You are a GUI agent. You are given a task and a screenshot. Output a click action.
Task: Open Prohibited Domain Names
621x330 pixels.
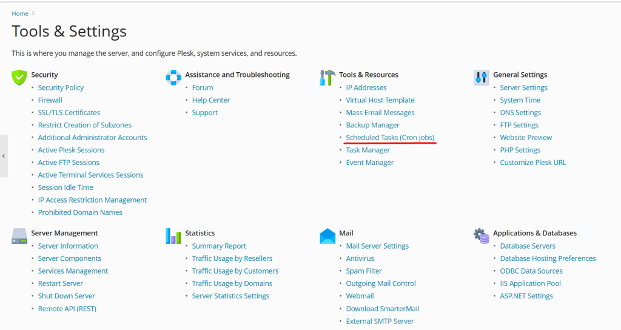click(80, 212)
